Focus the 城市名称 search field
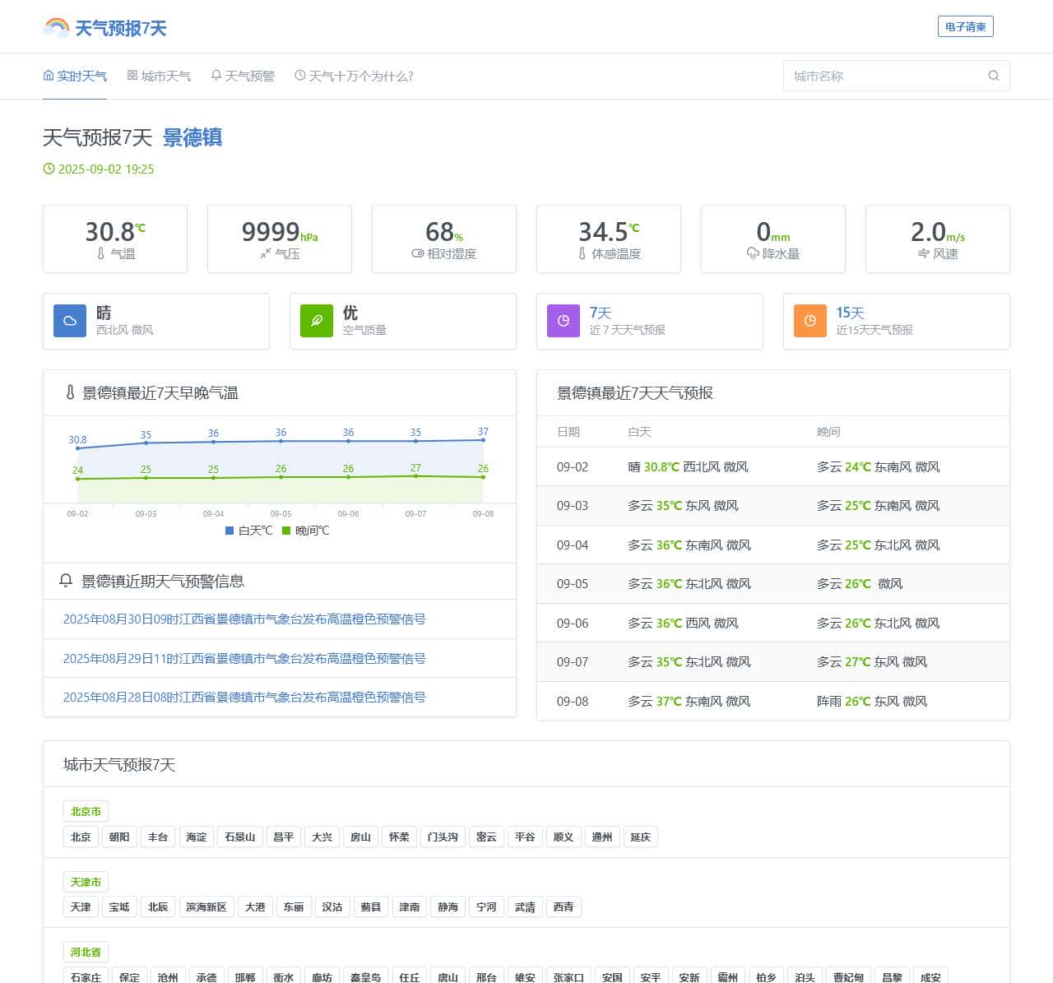 [x=884, y=76]
